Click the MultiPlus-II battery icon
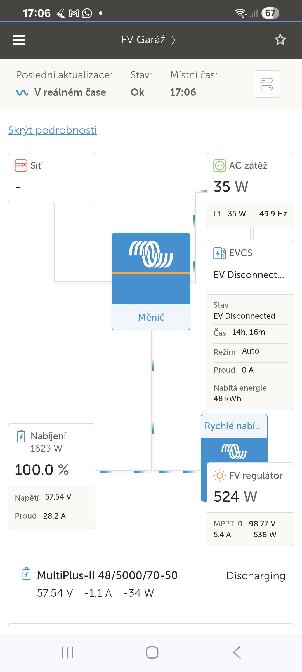Screen dimensions: 302x672 [x=27, y=574]
